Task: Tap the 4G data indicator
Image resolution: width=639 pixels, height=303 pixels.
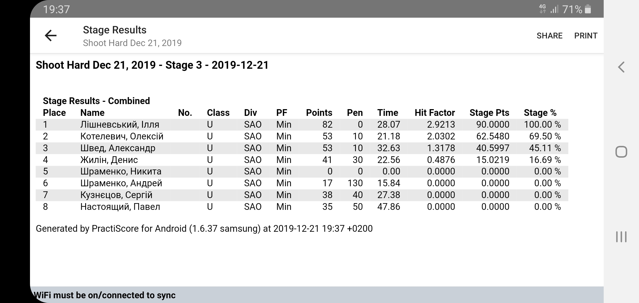Action: (x=543, y=9)
